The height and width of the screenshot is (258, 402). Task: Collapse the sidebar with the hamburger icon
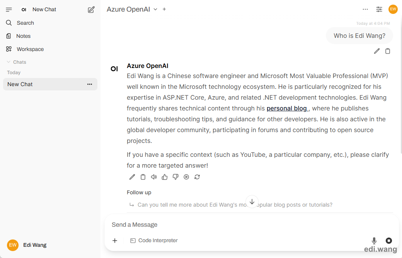pos(9,10)
